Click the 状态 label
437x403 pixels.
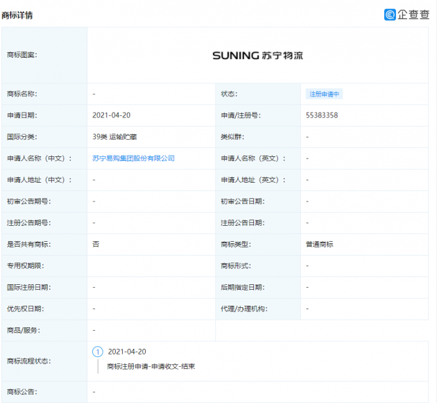[x=229, y=94]
